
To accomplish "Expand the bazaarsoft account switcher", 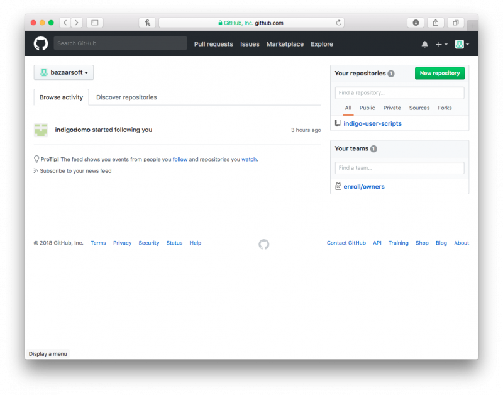I will 64,72.
